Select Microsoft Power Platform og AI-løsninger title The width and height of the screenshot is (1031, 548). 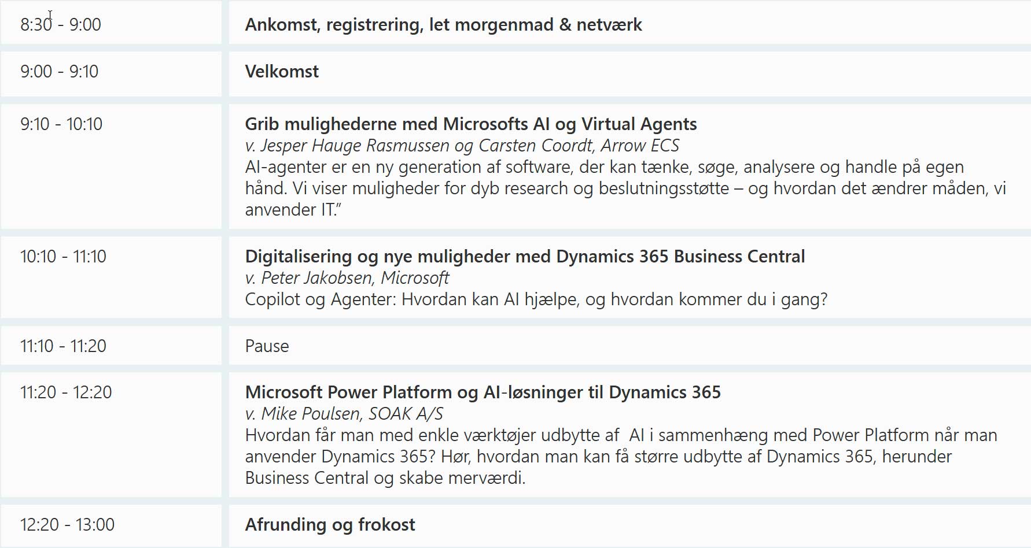(x=483, y=392)
